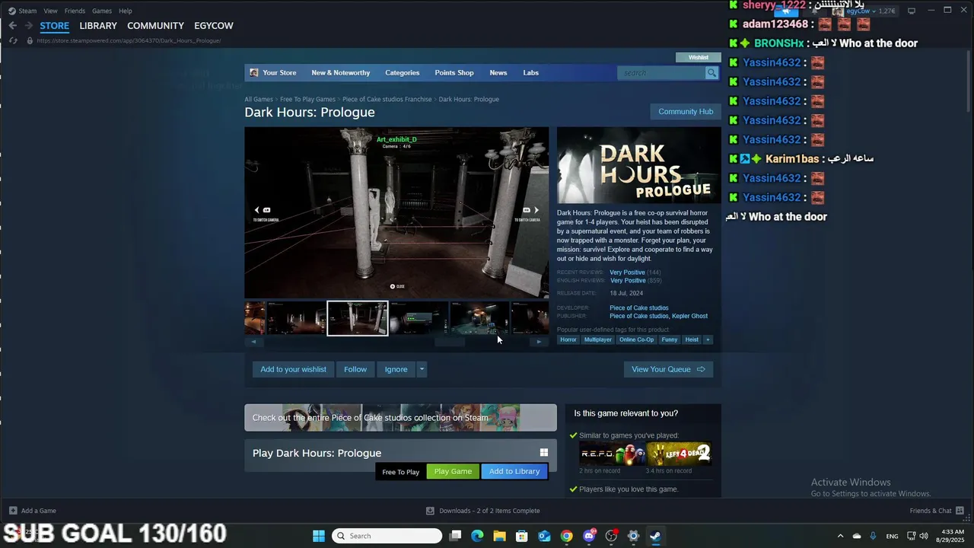Image resolution: width=974 pixels, height=548 pixels.
Task: Click Add to Library
Action: (x=514, y=471)
